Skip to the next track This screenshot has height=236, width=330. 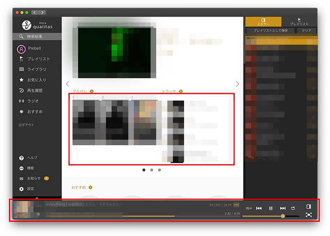click(283, 208)
